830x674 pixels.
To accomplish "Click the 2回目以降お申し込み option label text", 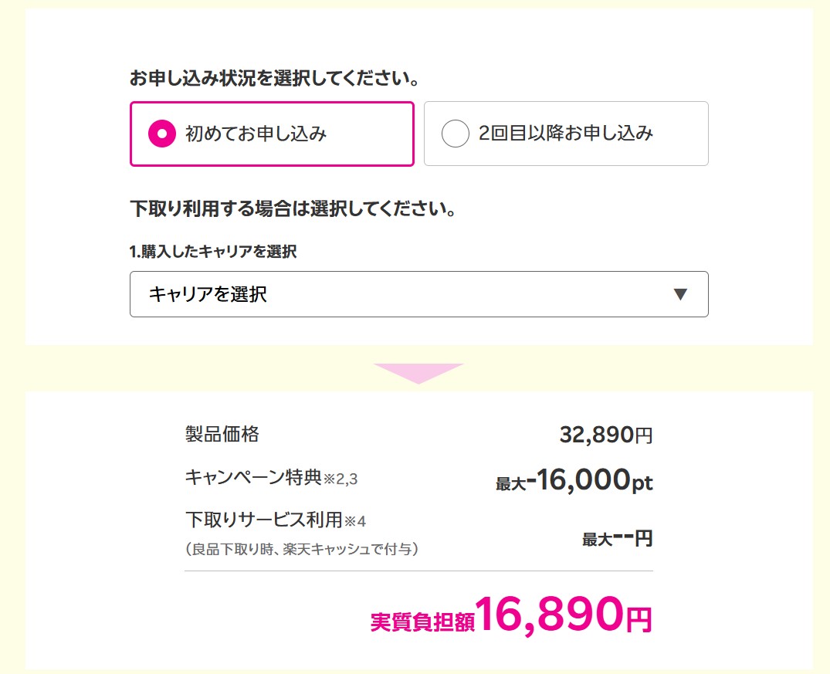I will click(x=566, y=134).
